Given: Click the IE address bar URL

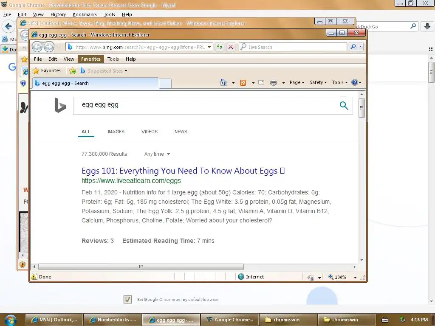Looking at the screenshot, I should coord(140,47).
